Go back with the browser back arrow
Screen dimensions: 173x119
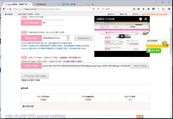[4, 9]
